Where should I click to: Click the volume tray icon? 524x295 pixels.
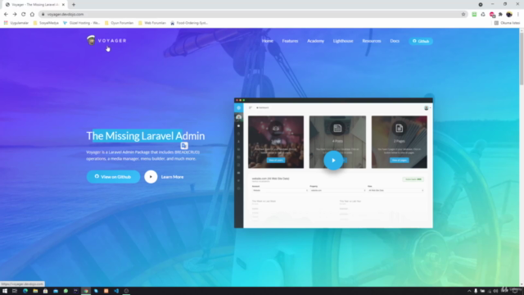coord(495,291)
